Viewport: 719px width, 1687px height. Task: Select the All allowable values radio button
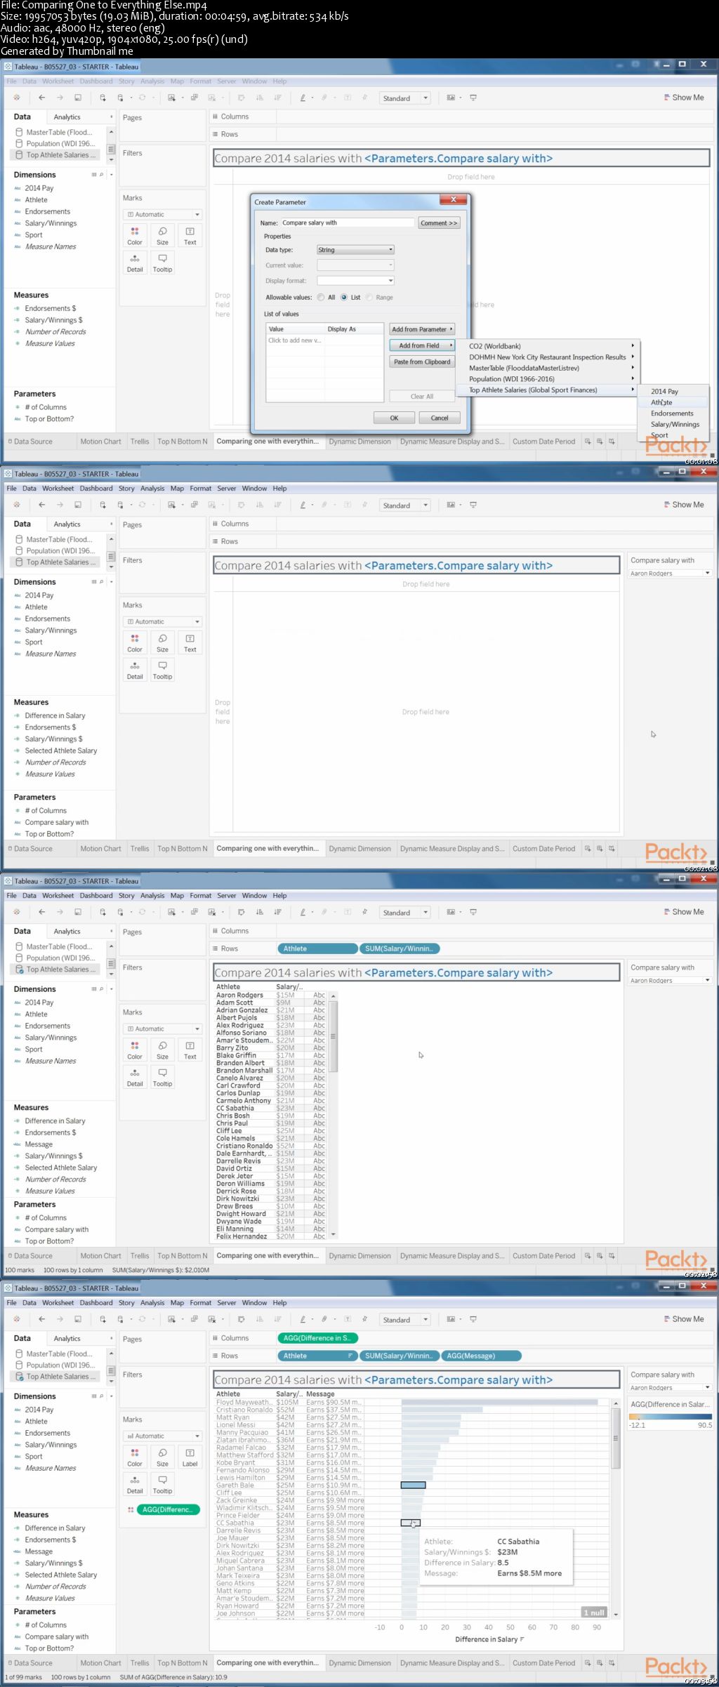[321, 297]
